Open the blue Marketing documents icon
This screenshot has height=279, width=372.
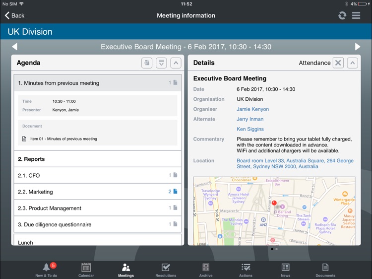175,191
